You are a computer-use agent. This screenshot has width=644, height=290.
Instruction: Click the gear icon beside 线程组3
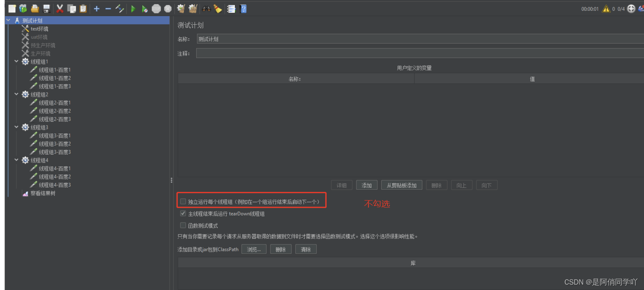[25, 127]
